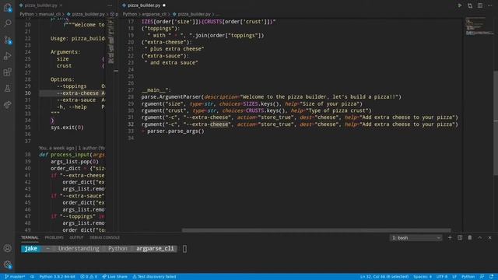Open the Source Control view
Screen dimensions: 498x280
(7, 40)
